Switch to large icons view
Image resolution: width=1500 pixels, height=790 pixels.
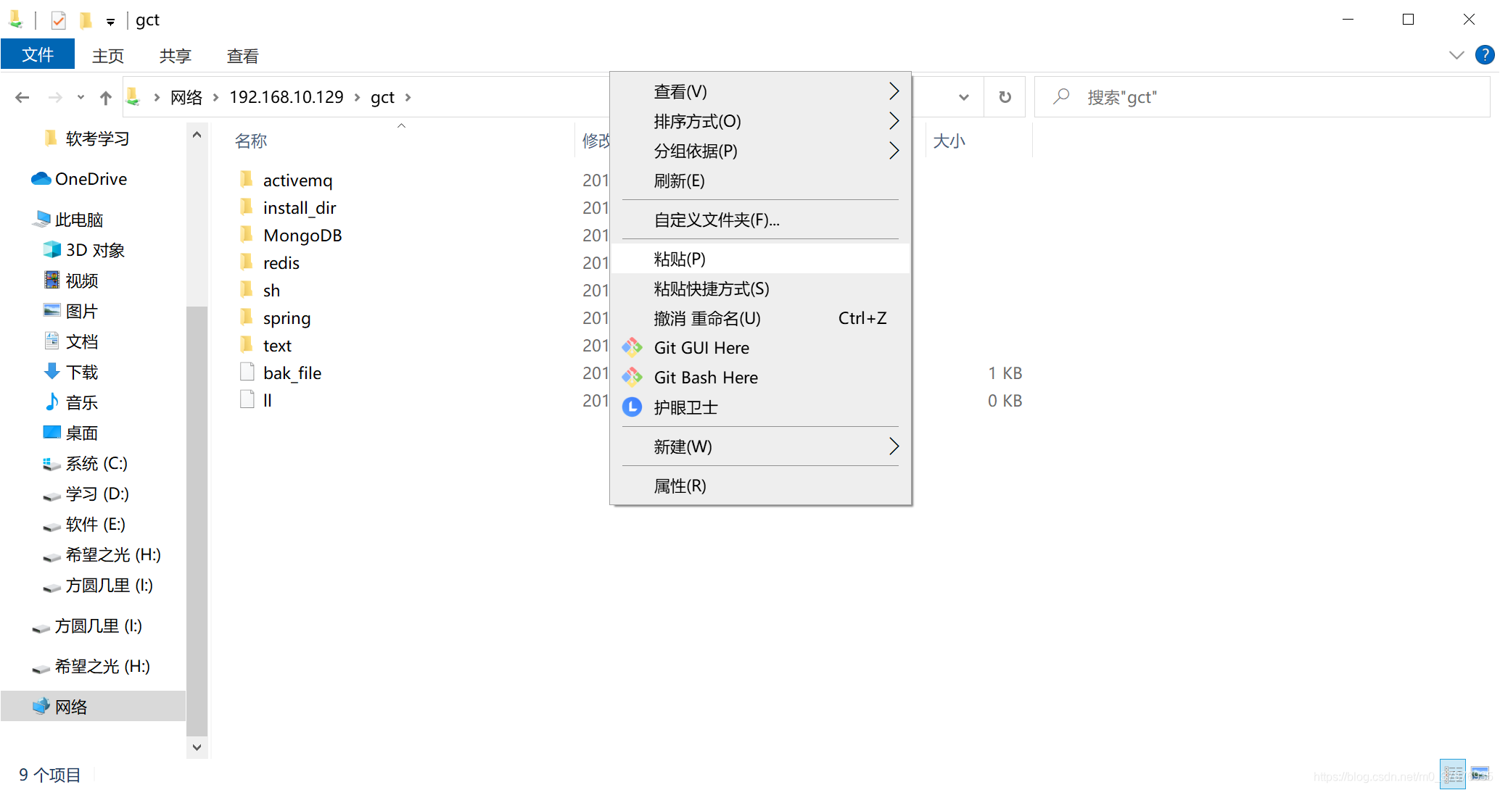point(1480,775)
